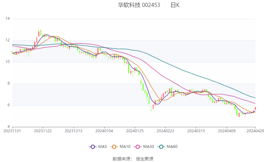Toggle the MA10 orange legend circle icon

114,147
